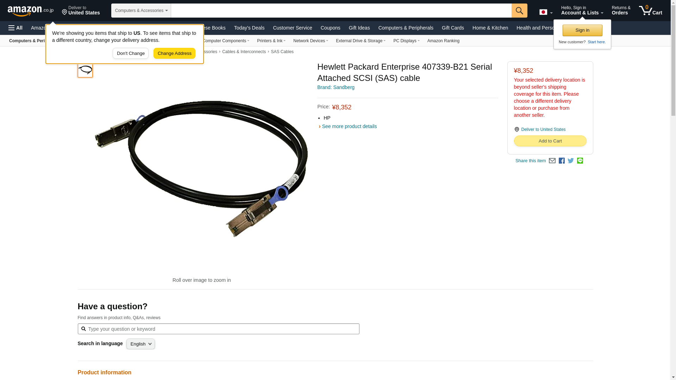Dismiss popup with Don't Change
The height and width of the screenshot is (380, 676).
tap(131, 53)
